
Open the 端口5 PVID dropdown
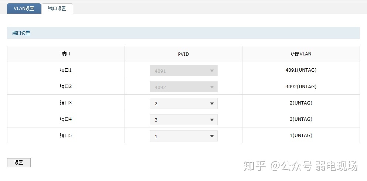pyautogui.click(x=183, y=136)
